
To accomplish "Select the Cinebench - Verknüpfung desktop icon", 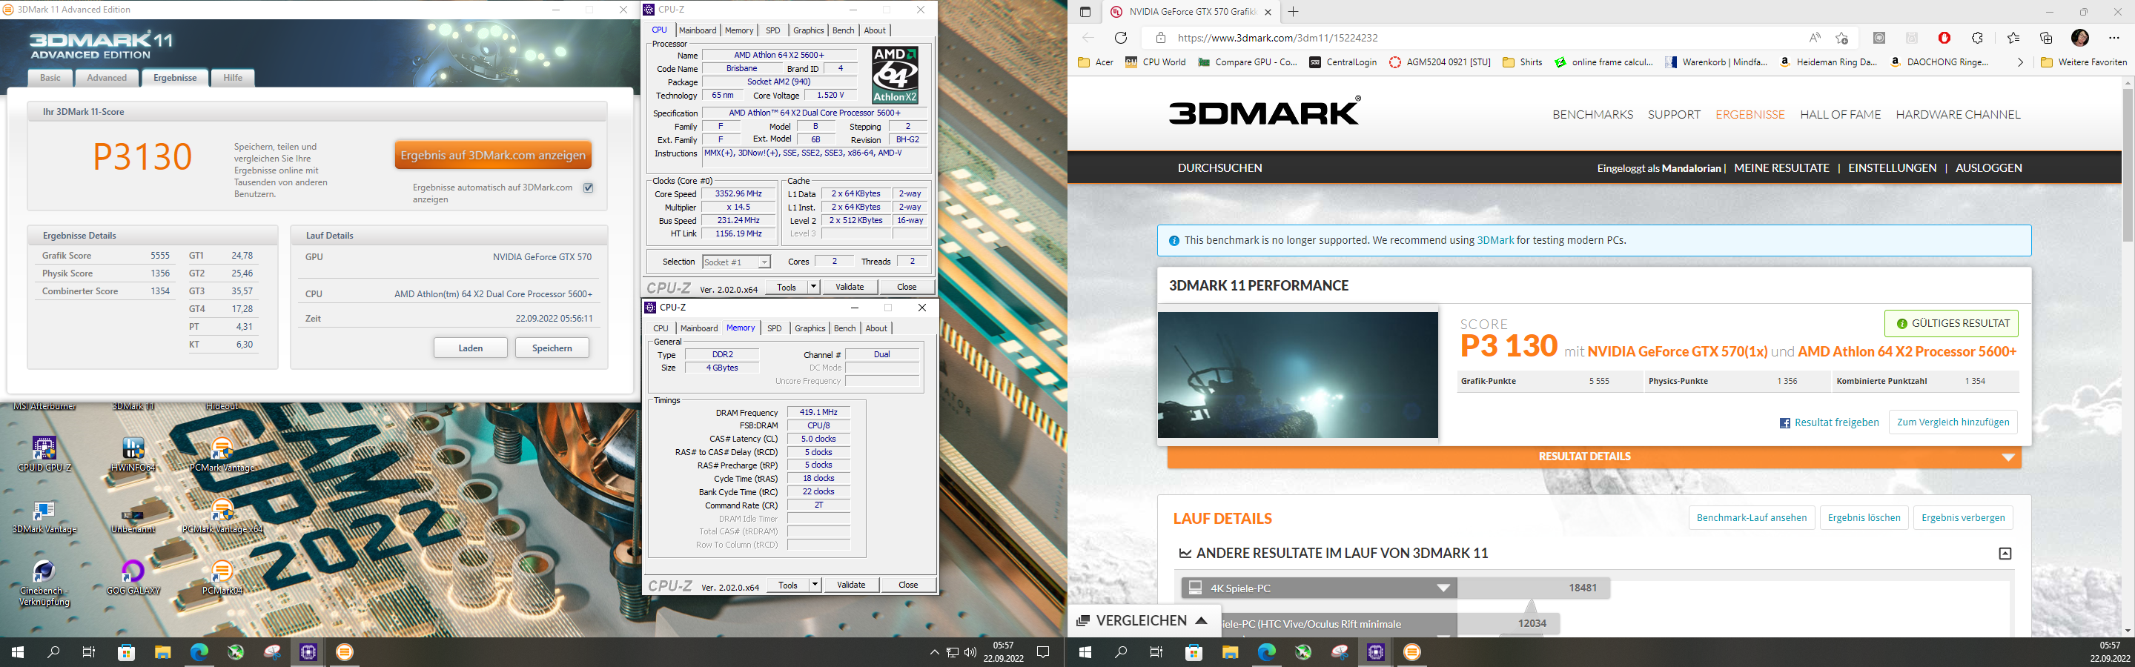I will pyautogui.click(x=44, y=583).
